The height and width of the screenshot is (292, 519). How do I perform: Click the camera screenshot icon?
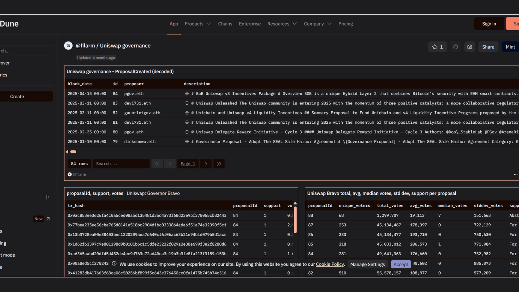click(470, 47)
